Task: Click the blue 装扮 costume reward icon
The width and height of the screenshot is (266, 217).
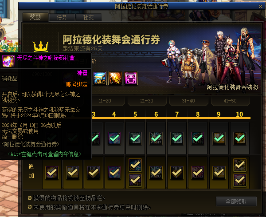Action: pyautogui.click(x=100, y=78)
